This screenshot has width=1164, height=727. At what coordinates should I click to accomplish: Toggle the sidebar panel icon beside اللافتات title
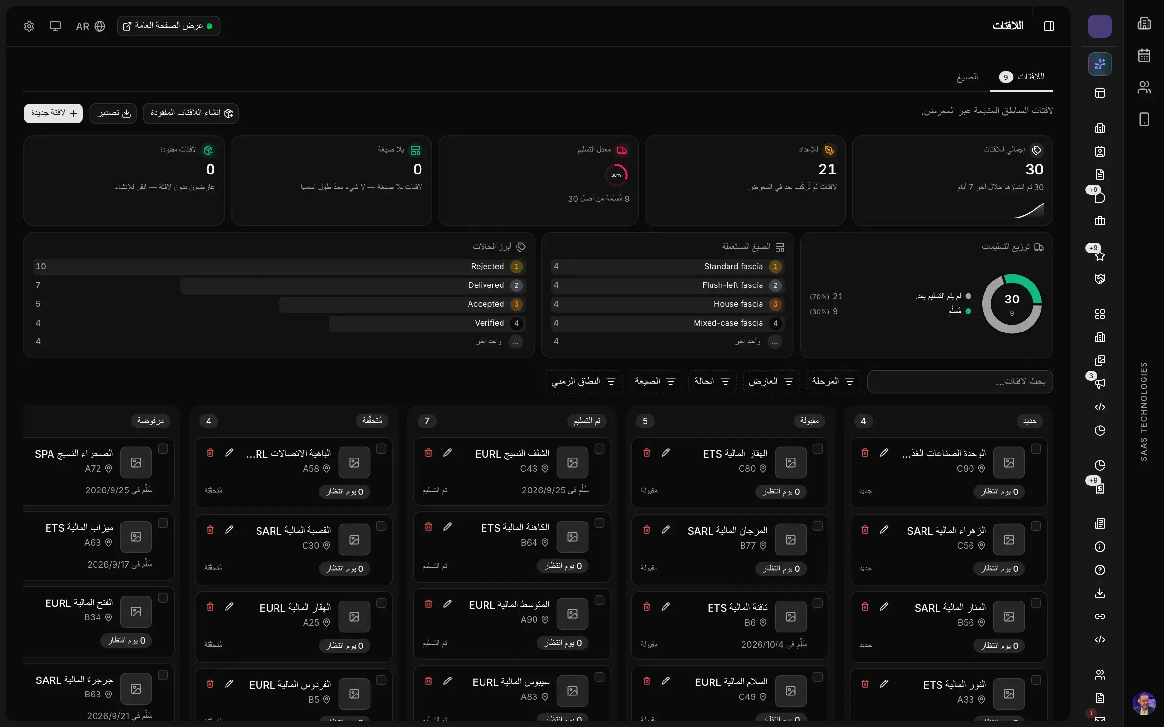[x=1049, y=26]
